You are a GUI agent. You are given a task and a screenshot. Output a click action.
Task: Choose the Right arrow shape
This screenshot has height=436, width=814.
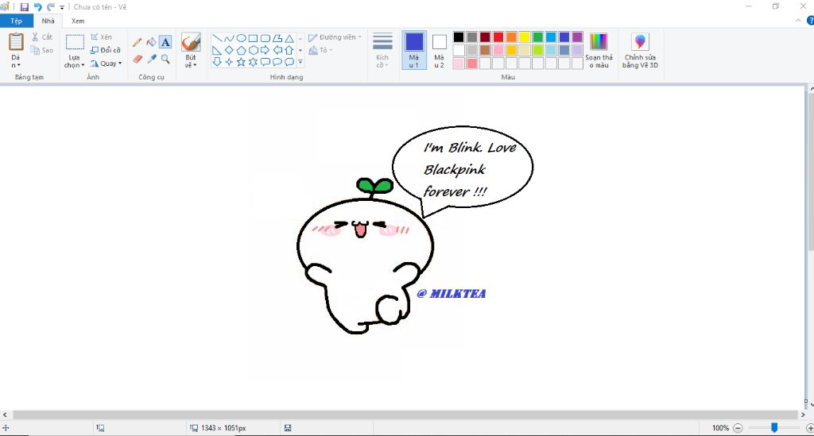pyautogui.click(x=265, y=50)
